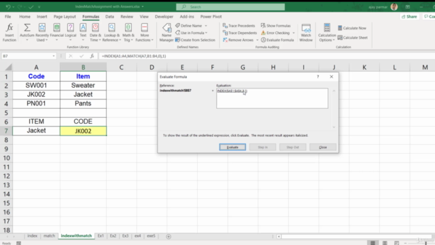This screenshot has height=245, width=435.
Task: Click Define Name
Action: pyautogui.click(x=189, y=26)
